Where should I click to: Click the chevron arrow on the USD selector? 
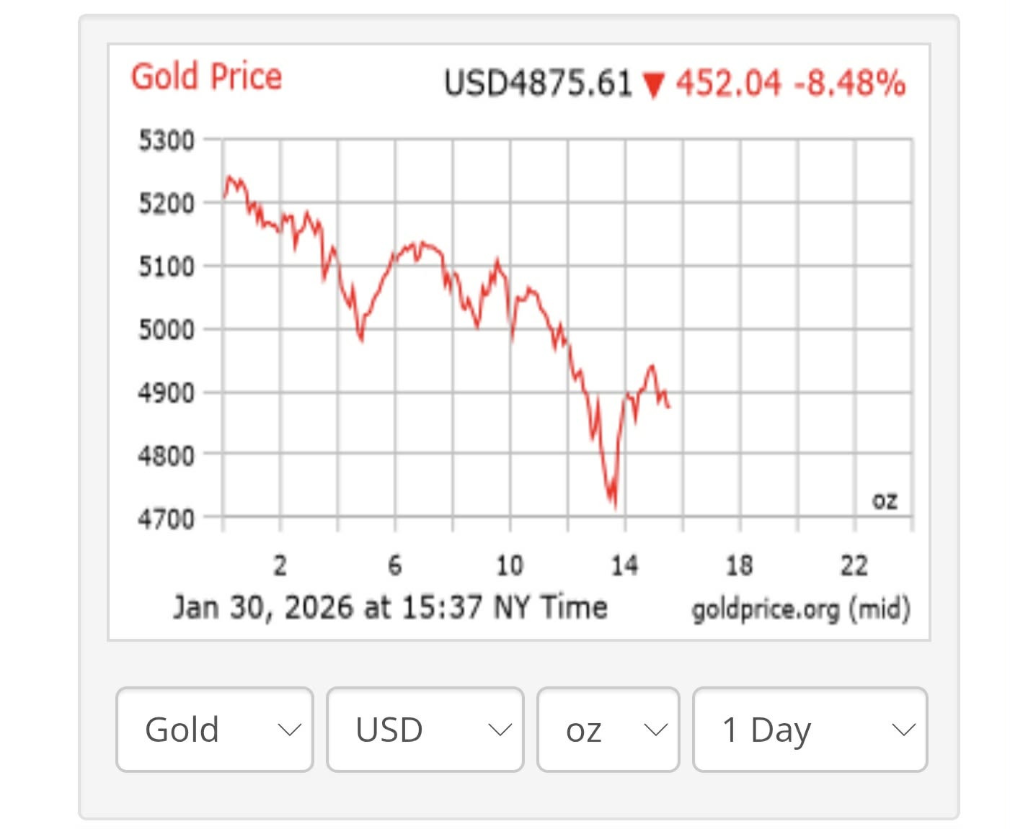tap(500, 730)
